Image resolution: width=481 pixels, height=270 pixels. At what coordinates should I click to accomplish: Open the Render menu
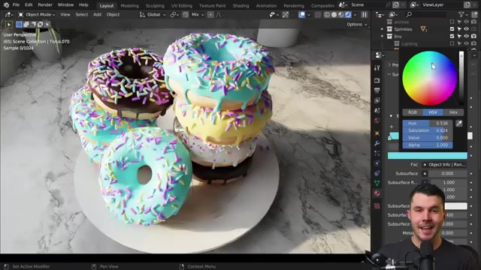tap(45, 5)
